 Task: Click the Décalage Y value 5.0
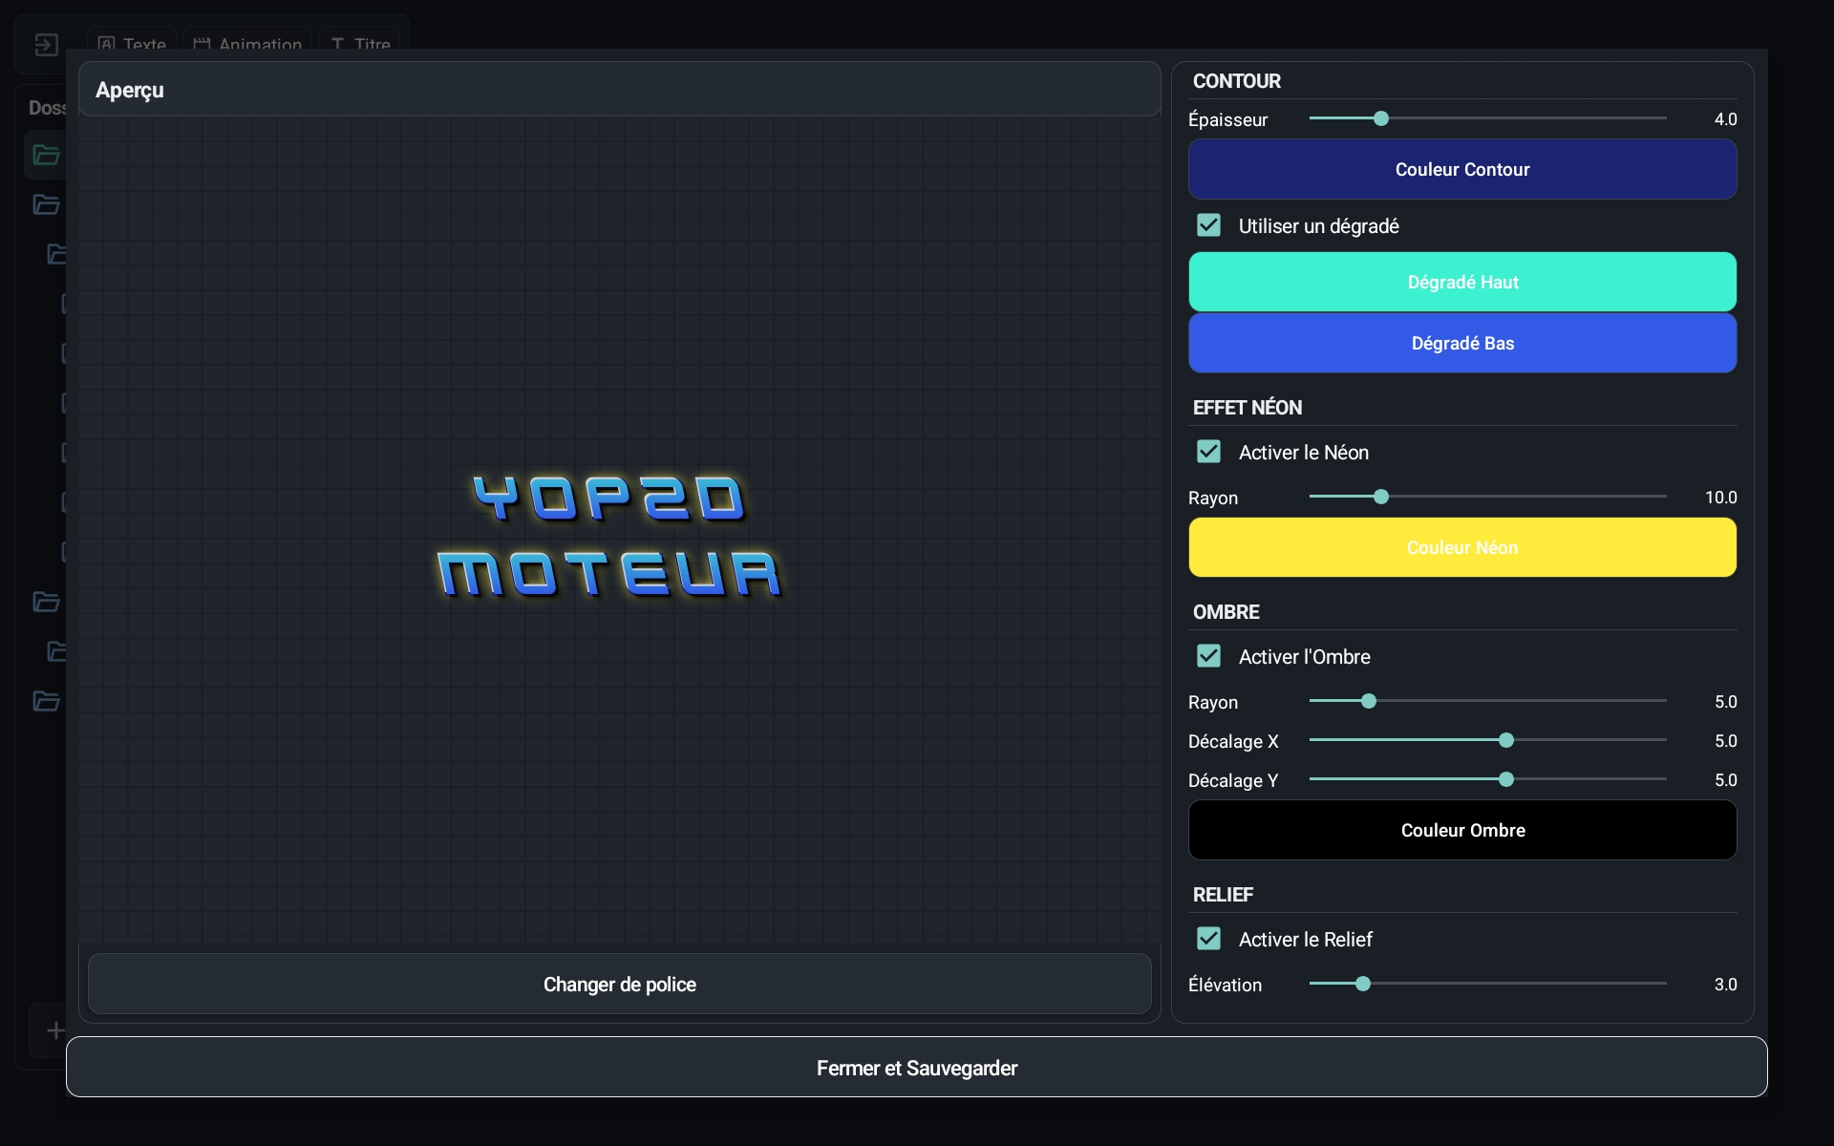point(1725,780)
